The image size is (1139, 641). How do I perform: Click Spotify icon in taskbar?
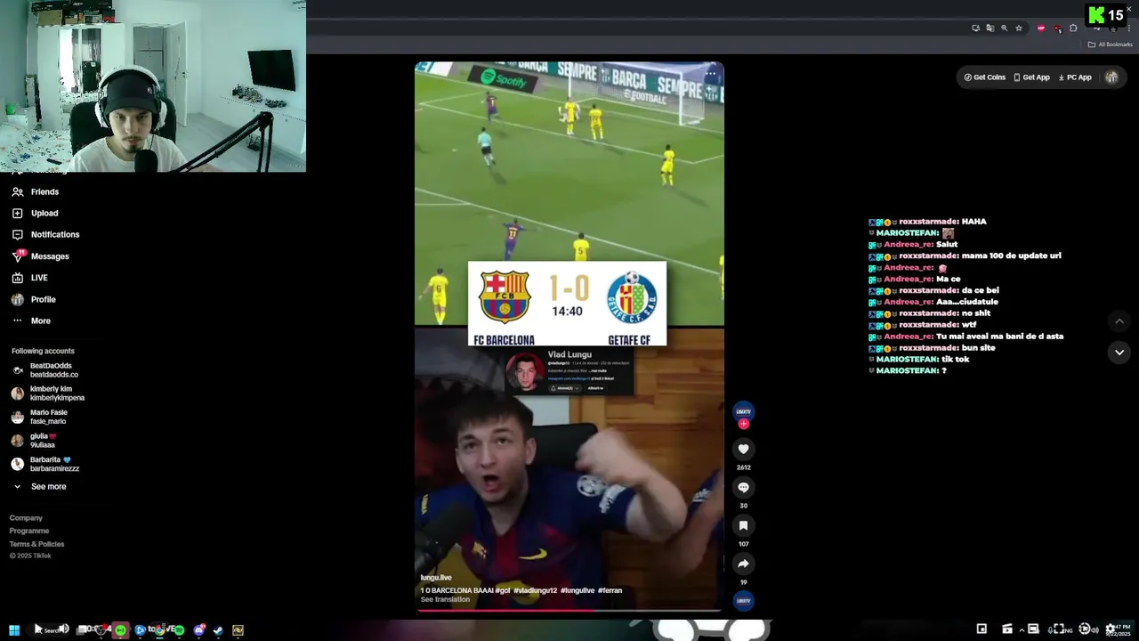point(179,630)
